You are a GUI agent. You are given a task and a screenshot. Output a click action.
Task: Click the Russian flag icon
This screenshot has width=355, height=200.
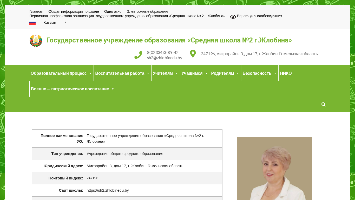32,23
